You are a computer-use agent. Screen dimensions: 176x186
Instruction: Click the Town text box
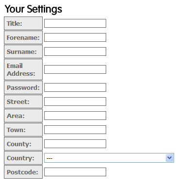pos(75,130)
